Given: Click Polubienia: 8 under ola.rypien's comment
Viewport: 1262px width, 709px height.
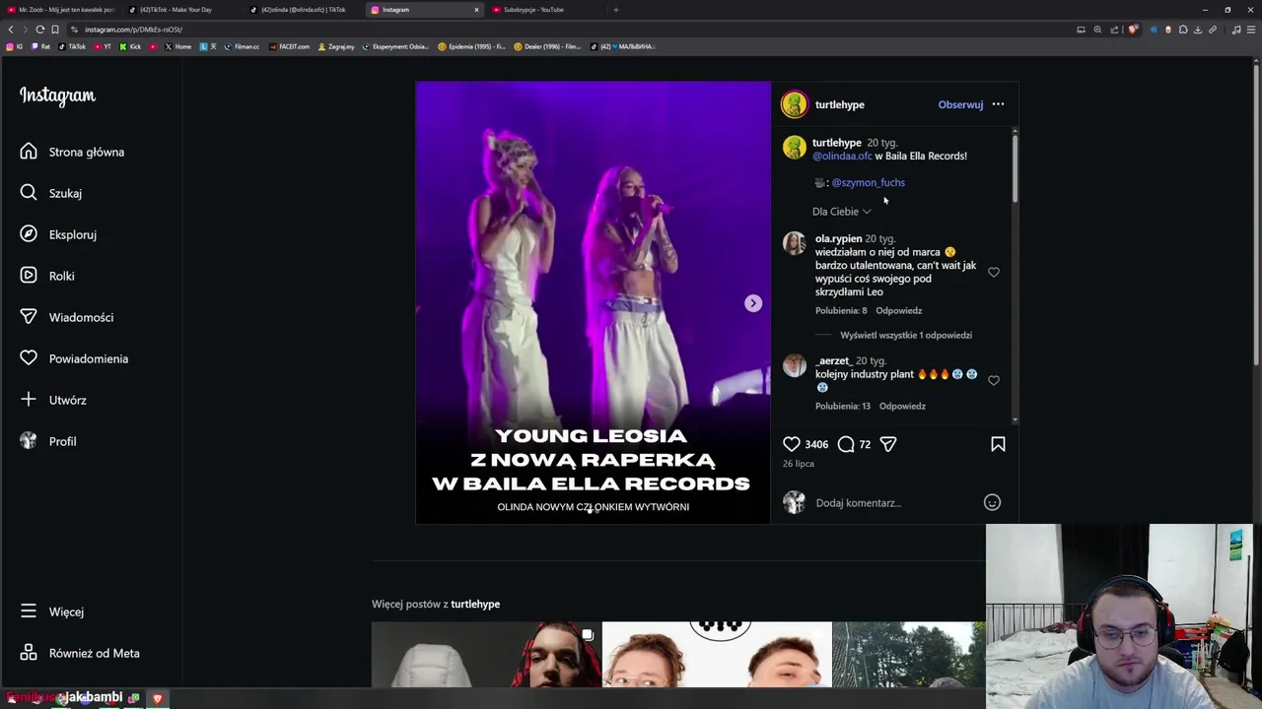Looking at the screenshot, I should click(841, 310).
